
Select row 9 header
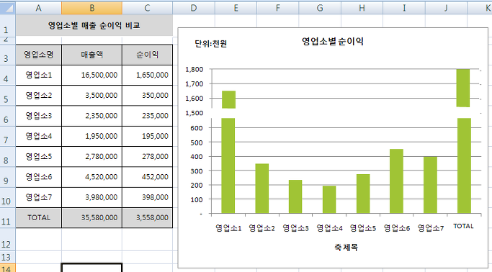click(x=7, y=177)
